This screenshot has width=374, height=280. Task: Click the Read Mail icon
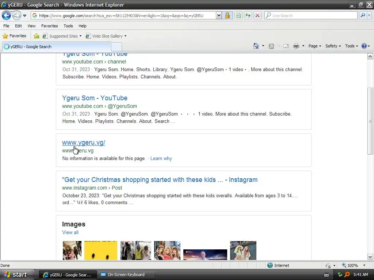tap(286, 46)
